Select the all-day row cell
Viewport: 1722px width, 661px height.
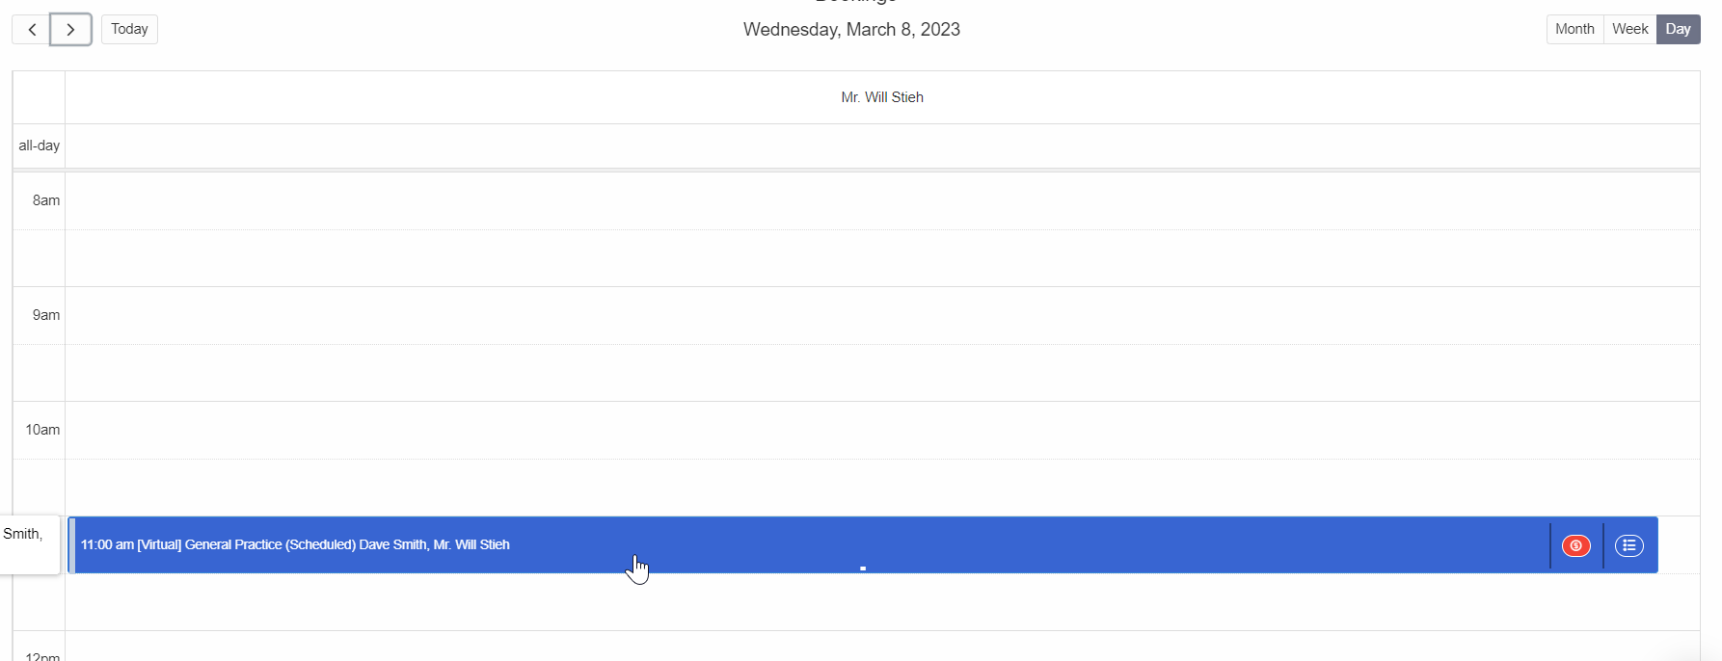(882, 145)
